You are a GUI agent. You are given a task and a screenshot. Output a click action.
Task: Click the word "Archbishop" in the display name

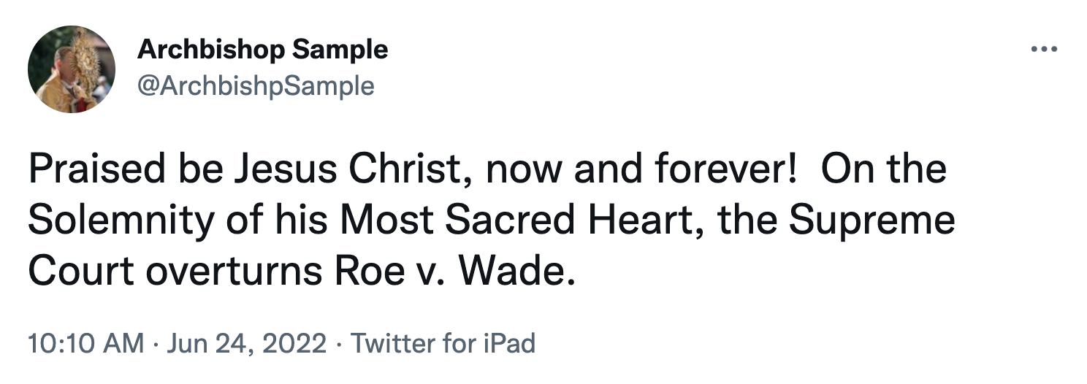[x=202, y=50]
